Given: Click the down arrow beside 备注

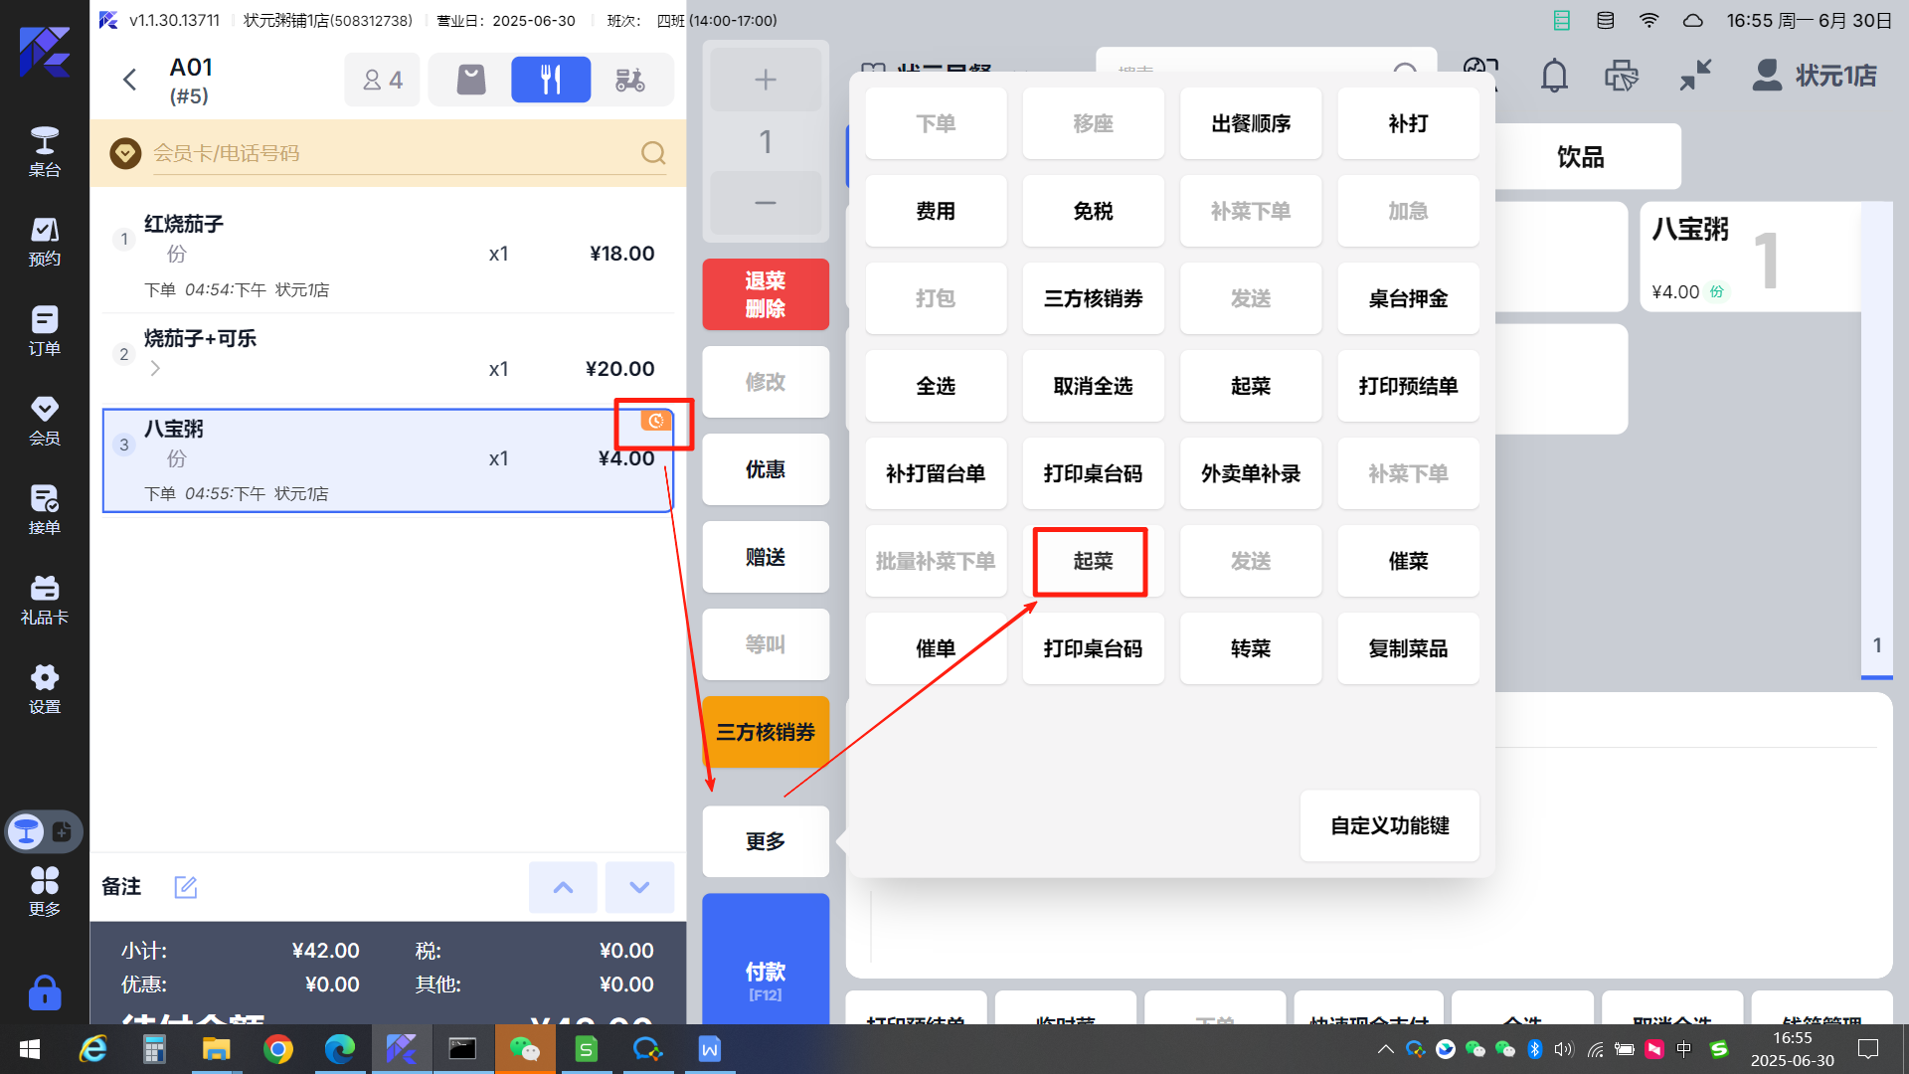Looking at the screenshot, I should point(639,887).
